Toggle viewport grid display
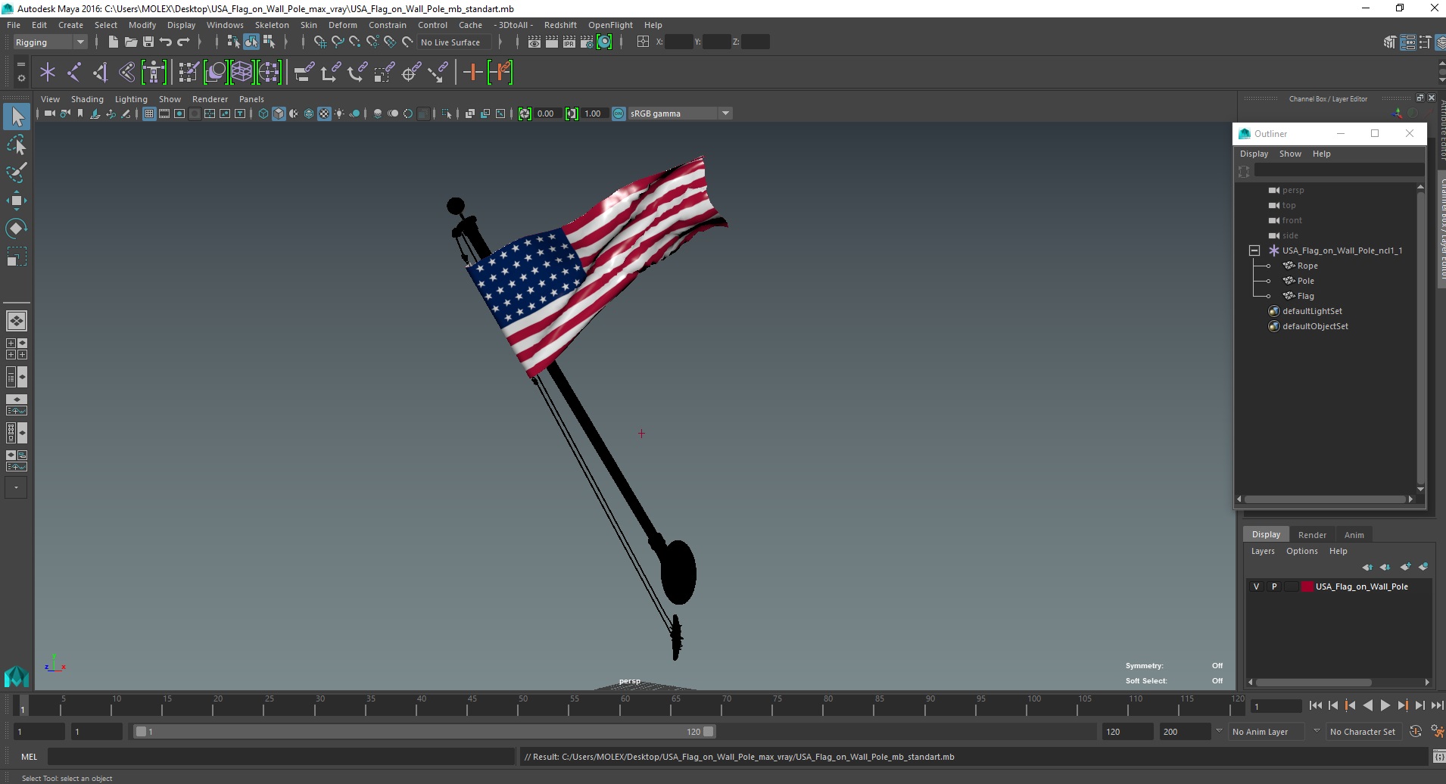The image size is (1446, 784). pos(149,114)
